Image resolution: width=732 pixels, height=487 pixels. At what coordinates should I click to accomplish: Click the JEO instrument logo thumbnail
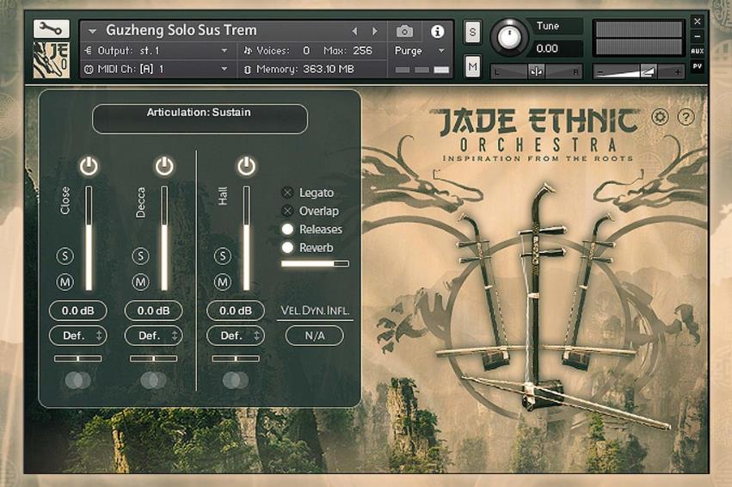[52, 59]
